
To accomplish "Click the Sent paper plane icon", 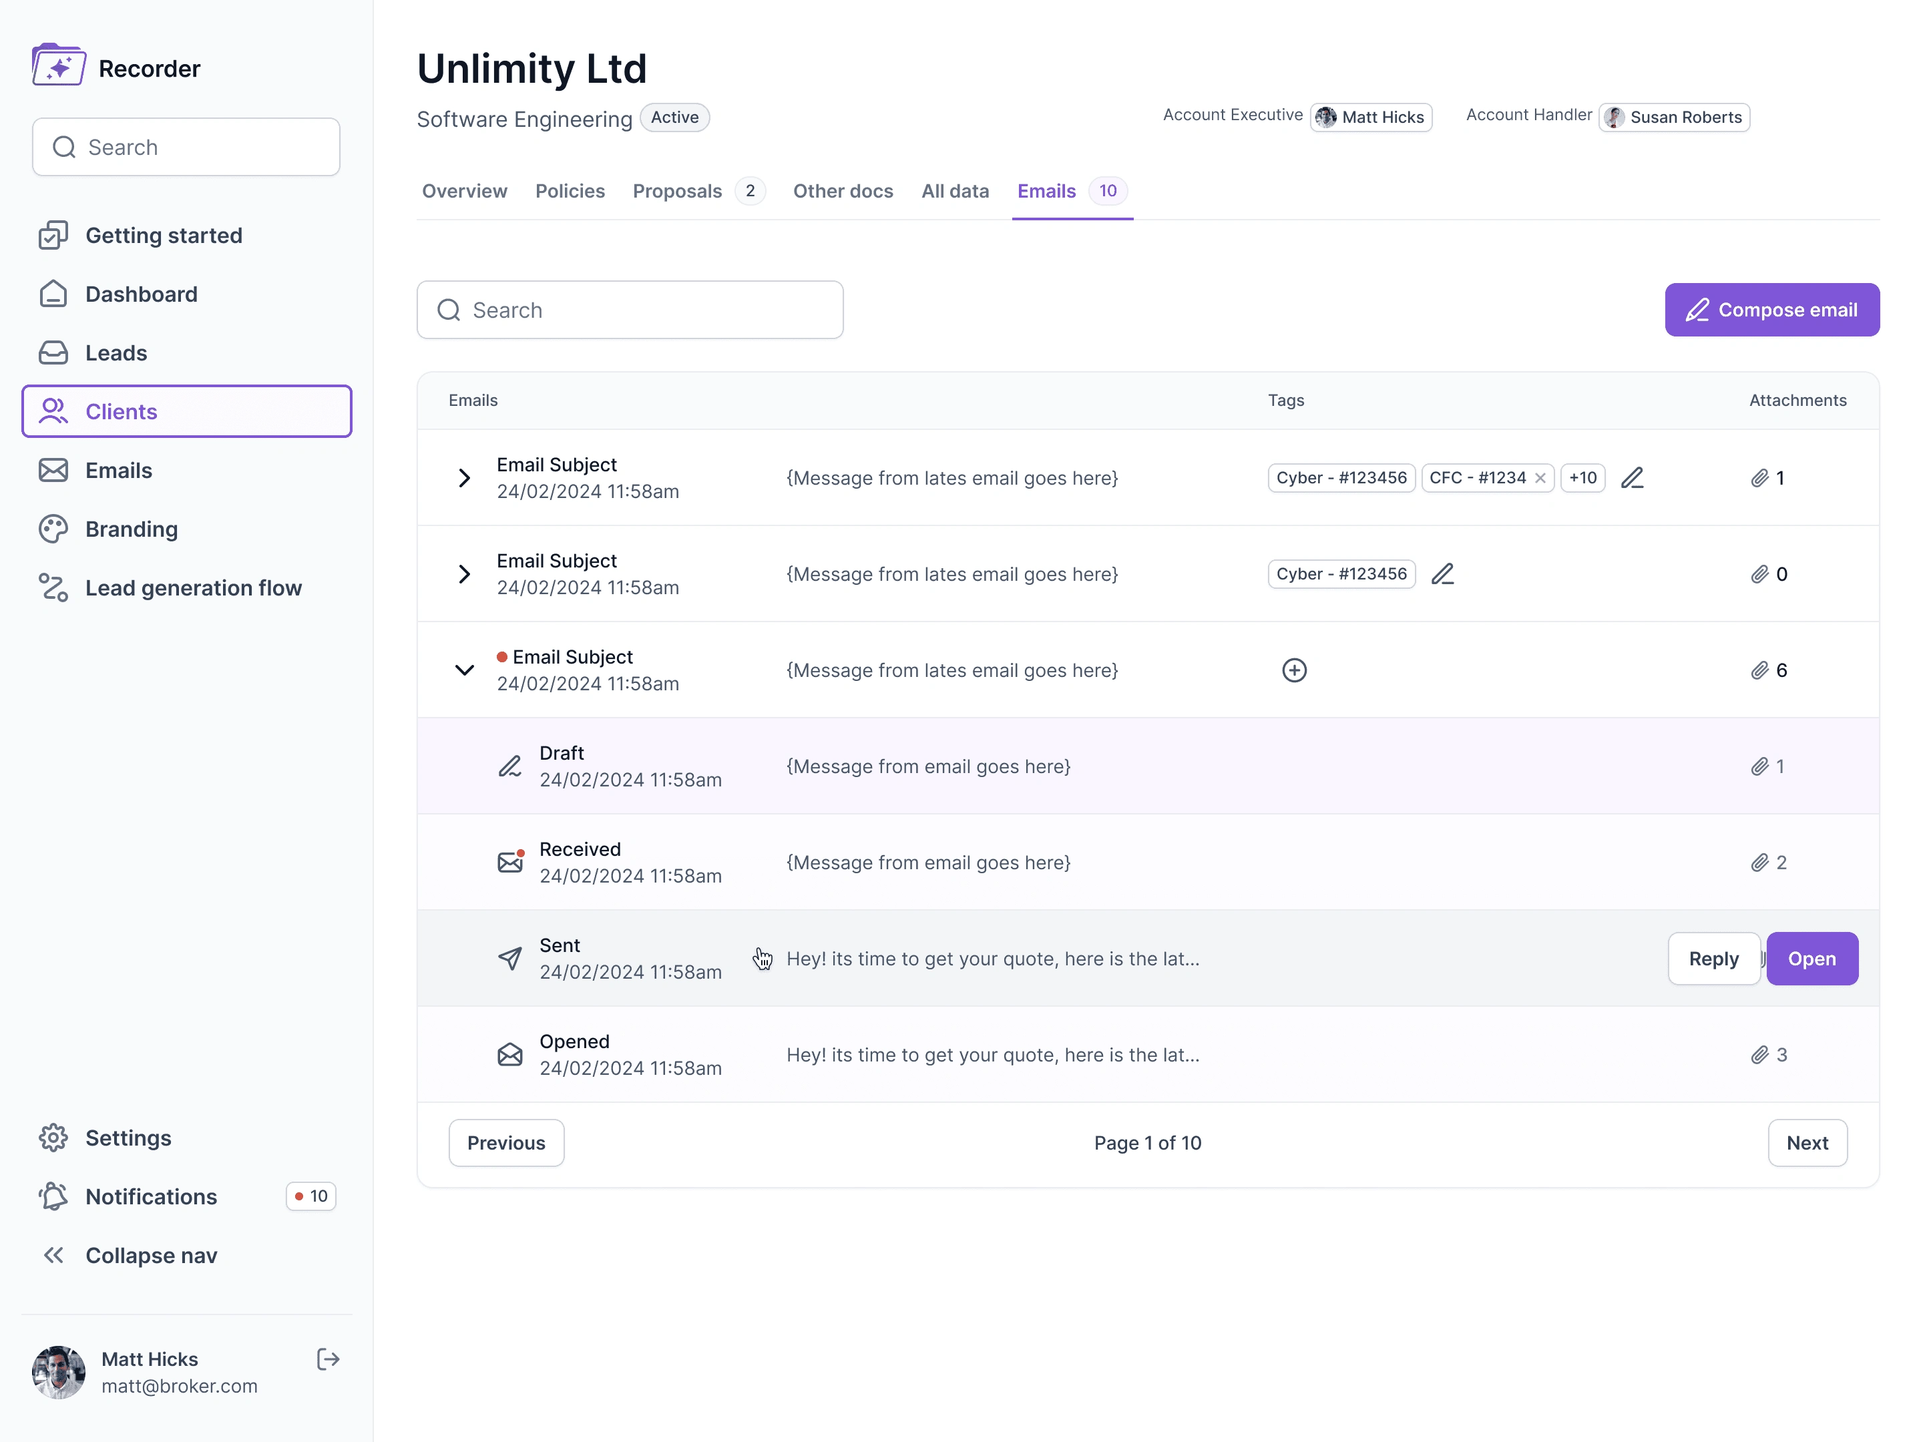I will [x=509, y=959].
